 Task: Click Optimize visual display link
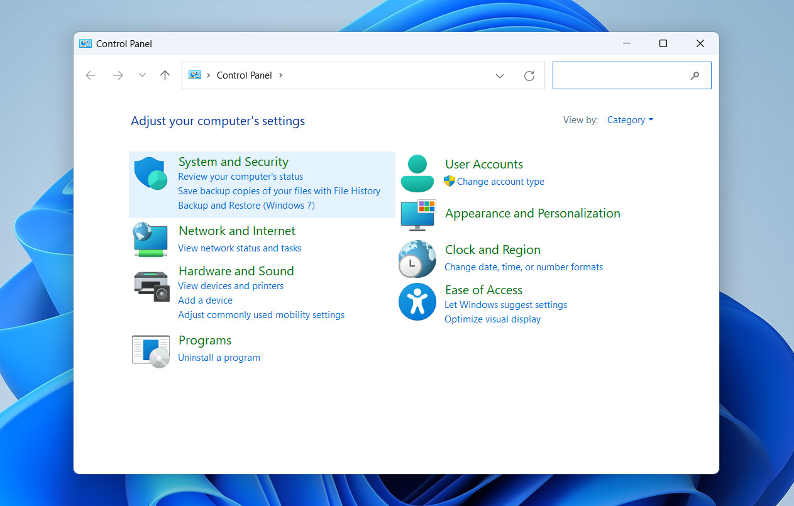493,319
